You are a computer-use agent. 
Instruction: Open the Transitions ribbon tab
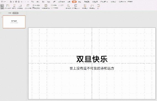point(49,2)
